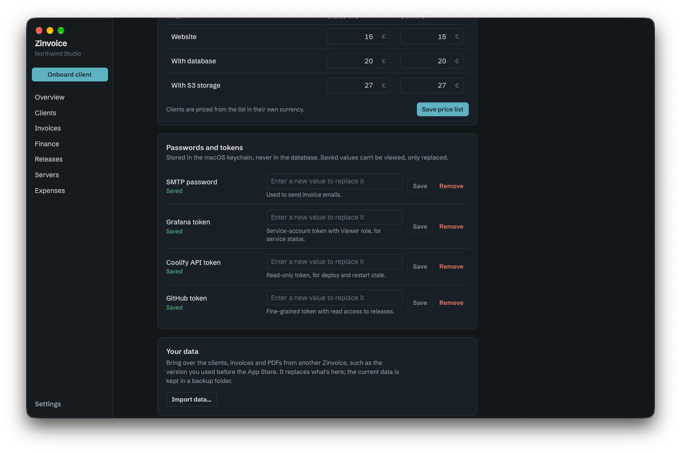Viewport: 681px width, 453px height.
Task: Save the SMTP password
Action: click(x=420, y=186)
